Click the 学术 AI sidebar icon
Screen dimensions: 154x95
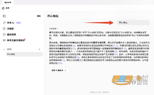coord(4,23)
